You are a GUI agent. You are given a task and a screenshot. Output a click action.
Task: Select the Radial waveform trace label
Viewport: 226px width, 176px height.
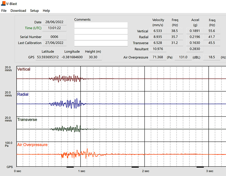[x=23, y=94]
